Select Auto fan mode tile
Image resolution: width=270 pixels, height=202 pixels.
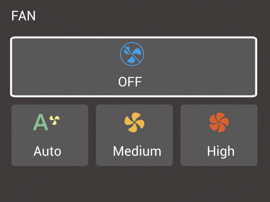coord(50,135)
